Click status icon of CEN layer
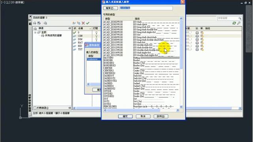This screenshot has height=142, width=253. click(x=75, y=36)
